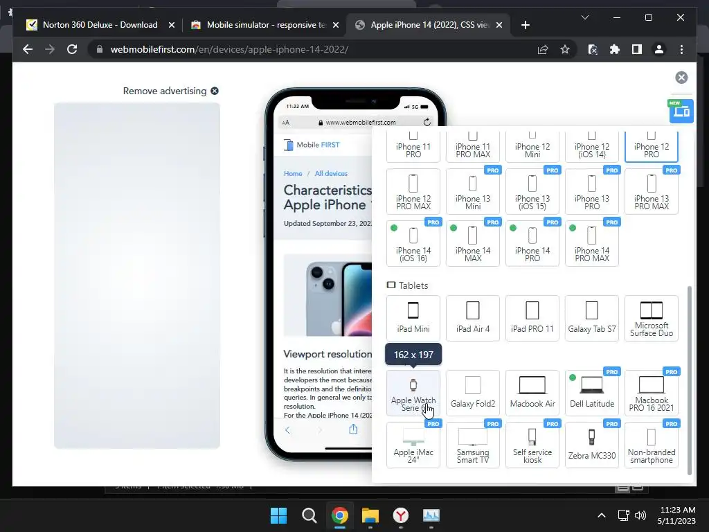
Task: Choose the Galaxy Fold2 device
Action: click(473, 393)
